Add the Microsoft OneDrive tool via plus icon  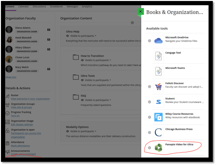pyautogui.click(x=150, y=41)
